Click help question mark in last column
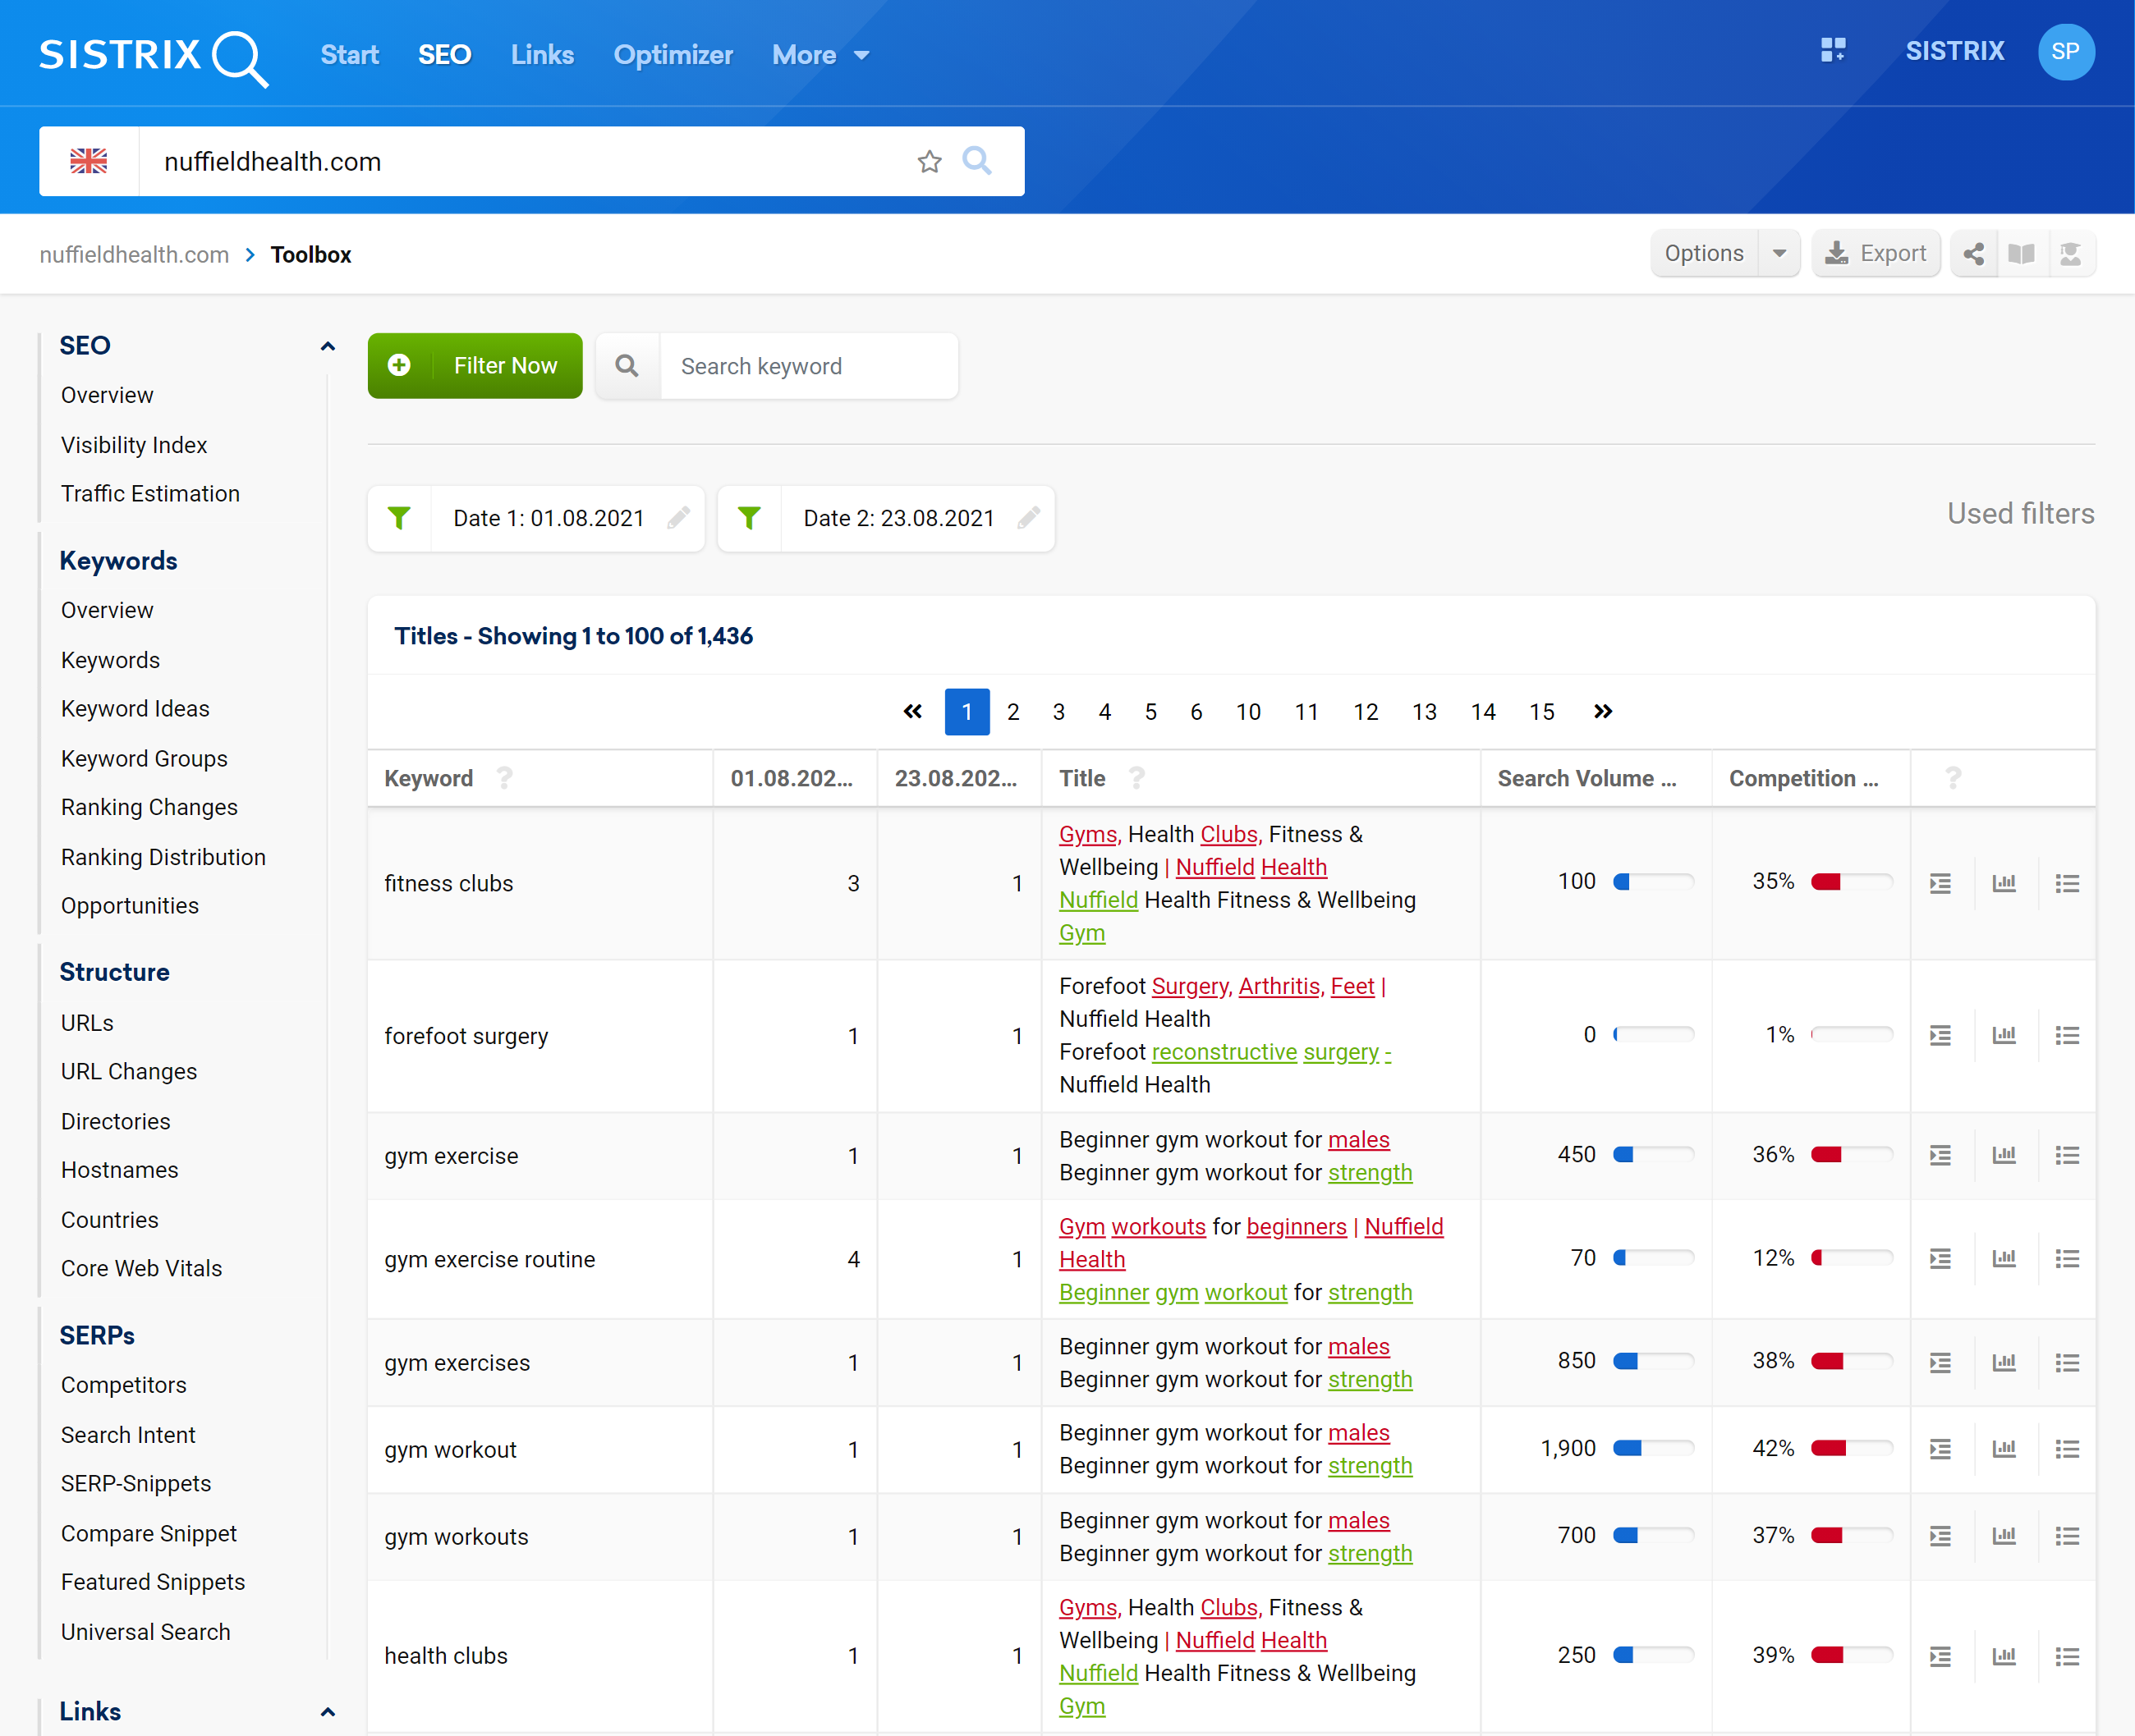Viewport: 2135px width, 1736px height. [x=1953, y=778]
